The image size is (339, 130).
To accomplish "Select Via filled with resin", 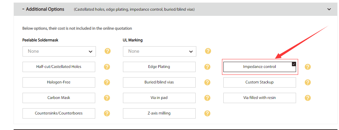I will 259,98.
